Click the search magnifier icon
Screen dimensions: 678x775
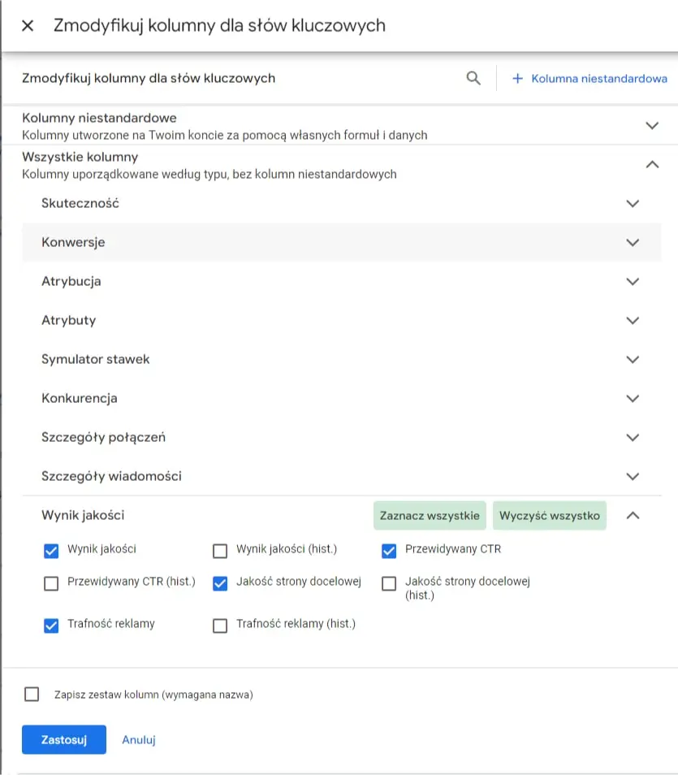(x=473, y=79)
